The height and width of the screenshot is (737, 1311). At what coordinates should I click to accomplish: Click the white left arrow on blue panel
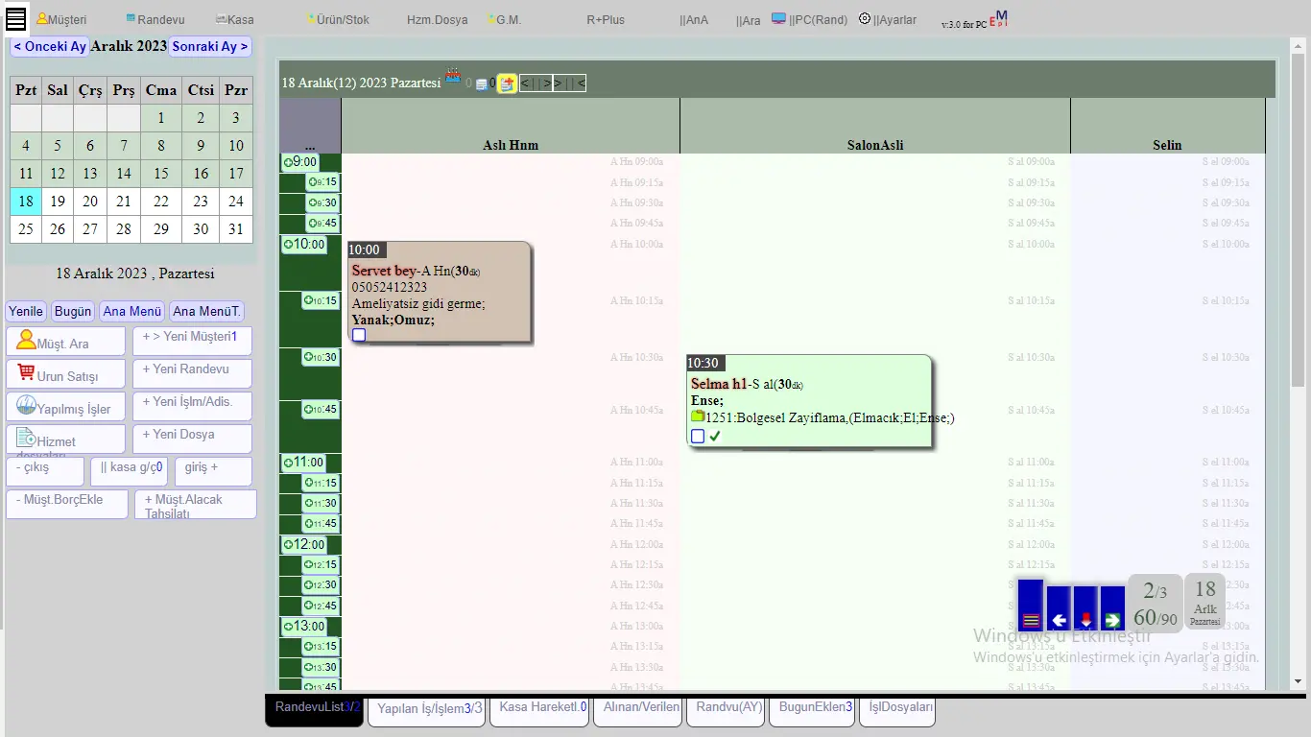pyautogui.click(x=1060, y=620)
